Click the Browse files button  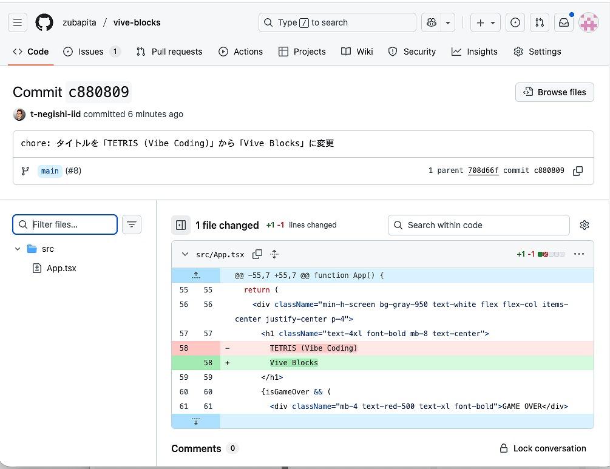pos(554,92)
